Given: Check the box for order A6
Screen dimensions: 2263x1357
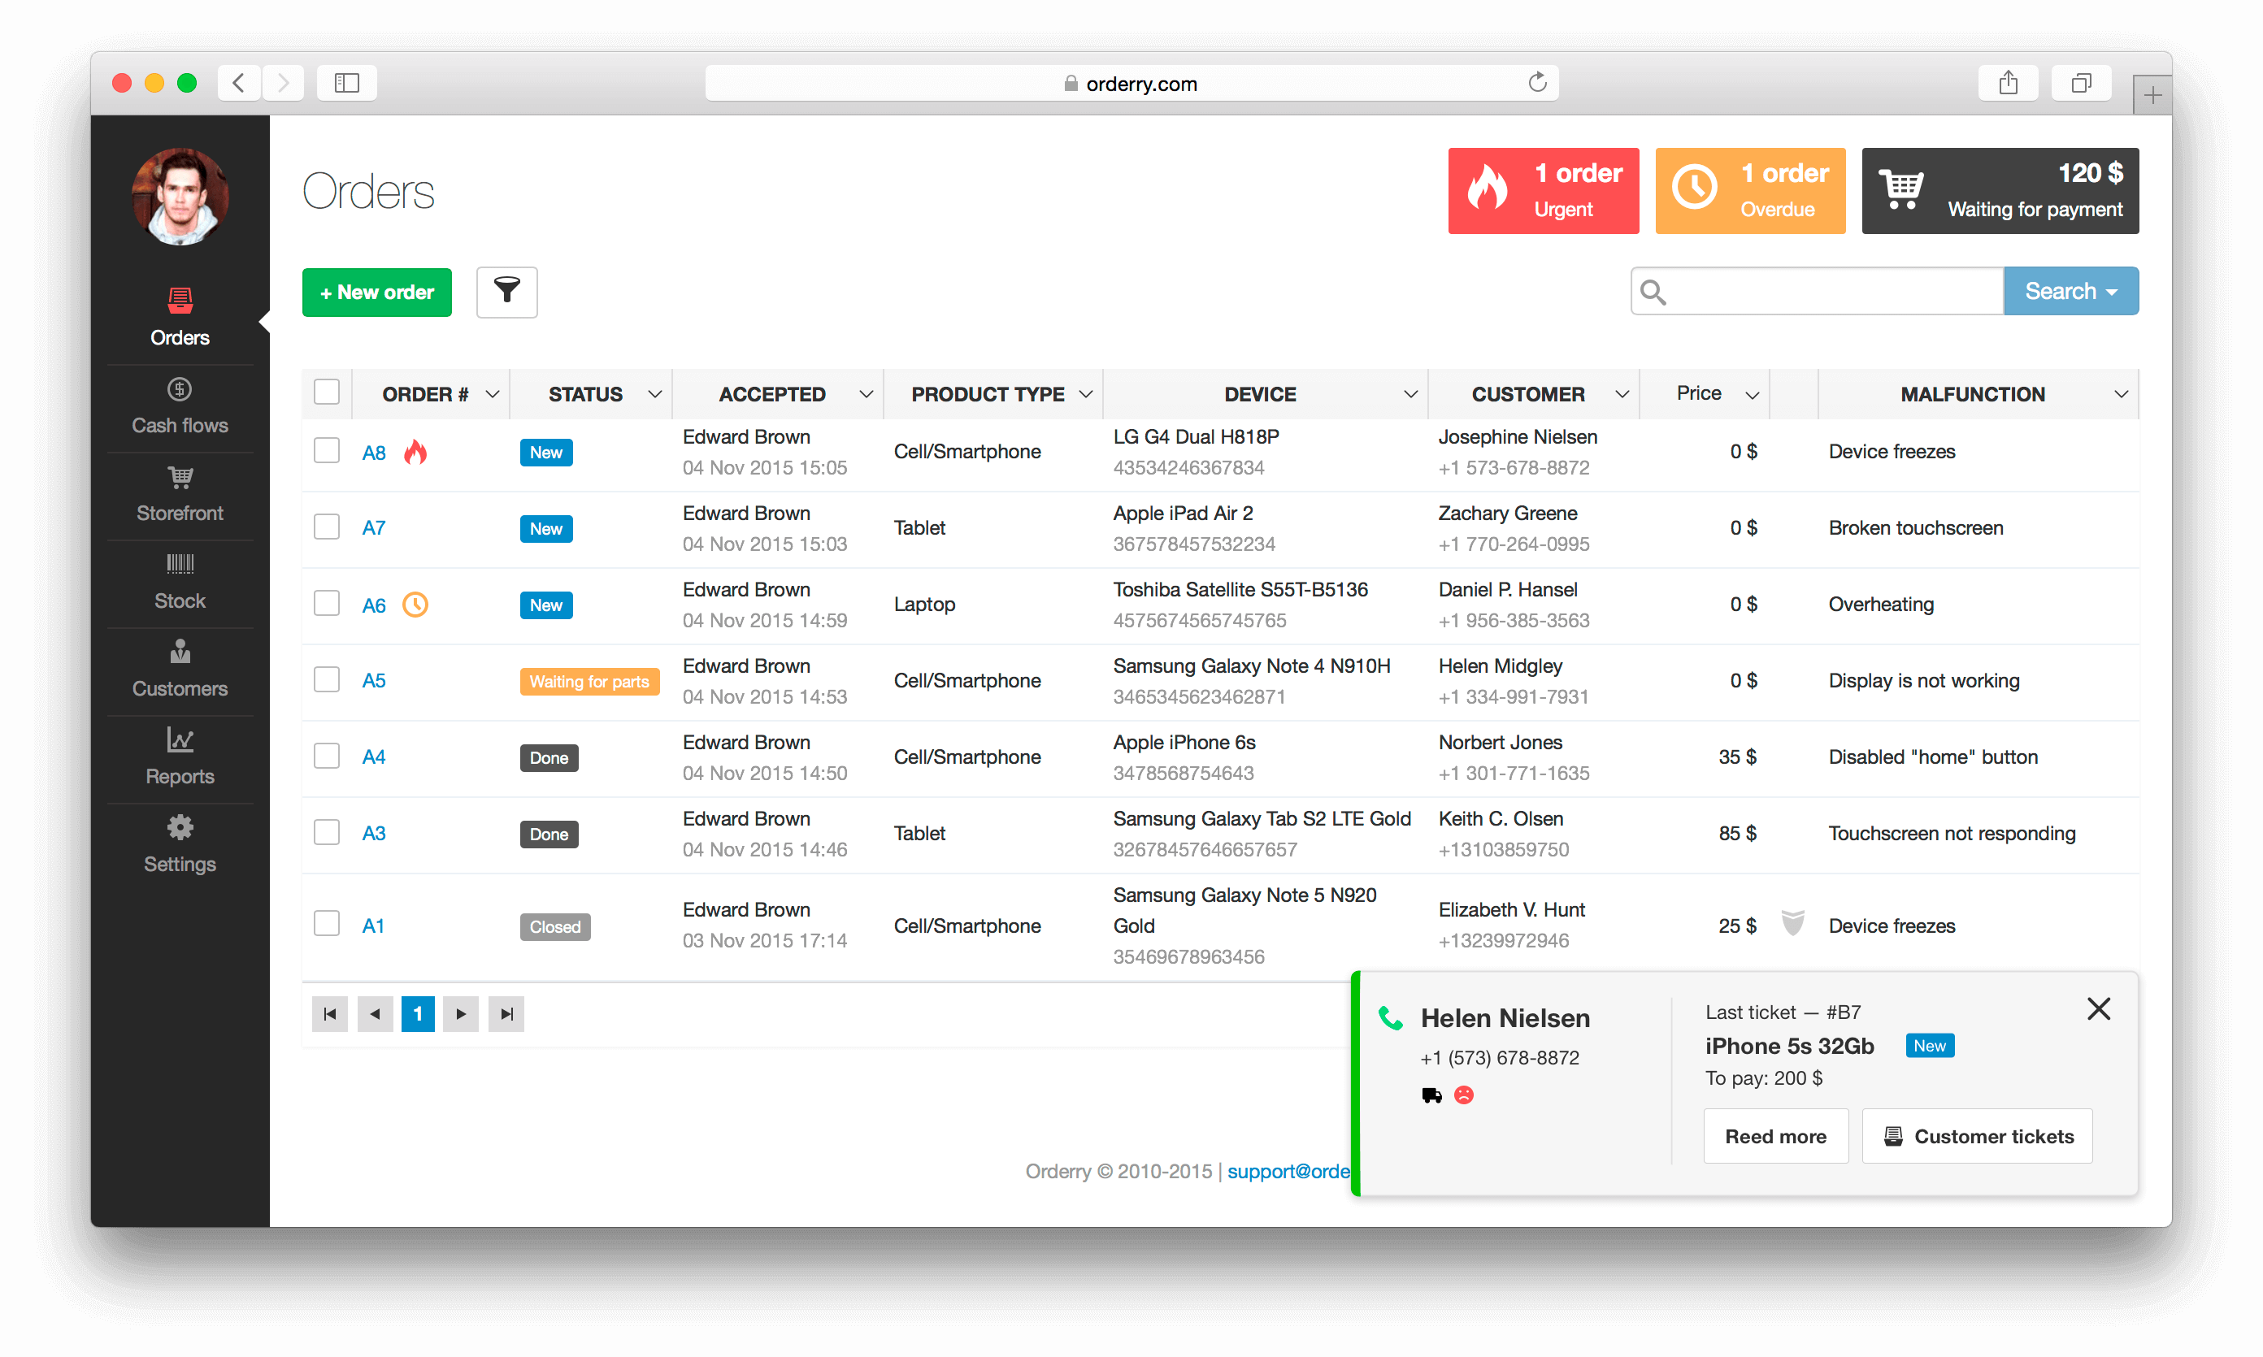Looking at the screenshot, I should click(327, 604).
